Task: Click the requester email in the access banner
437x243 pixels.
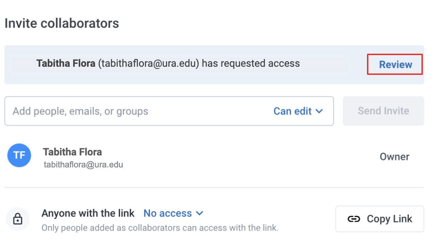Action: tap(148, 64)
